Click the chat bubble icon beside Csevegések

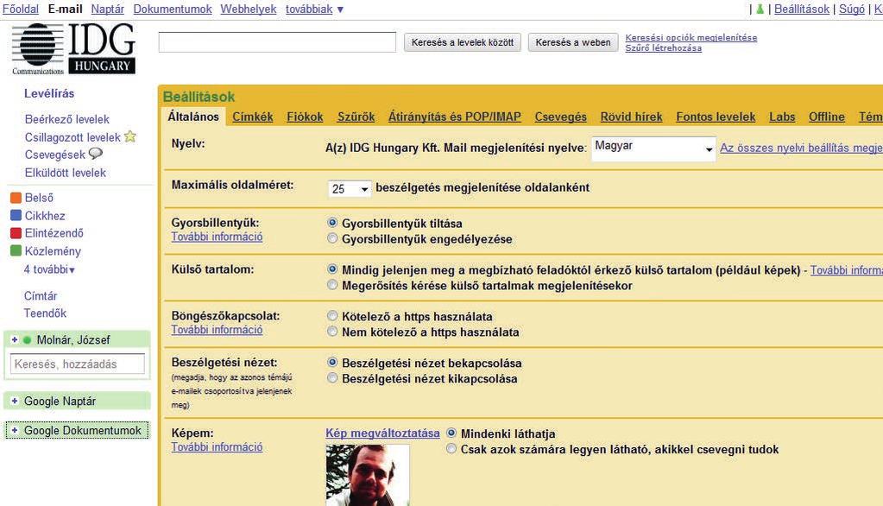96,153
